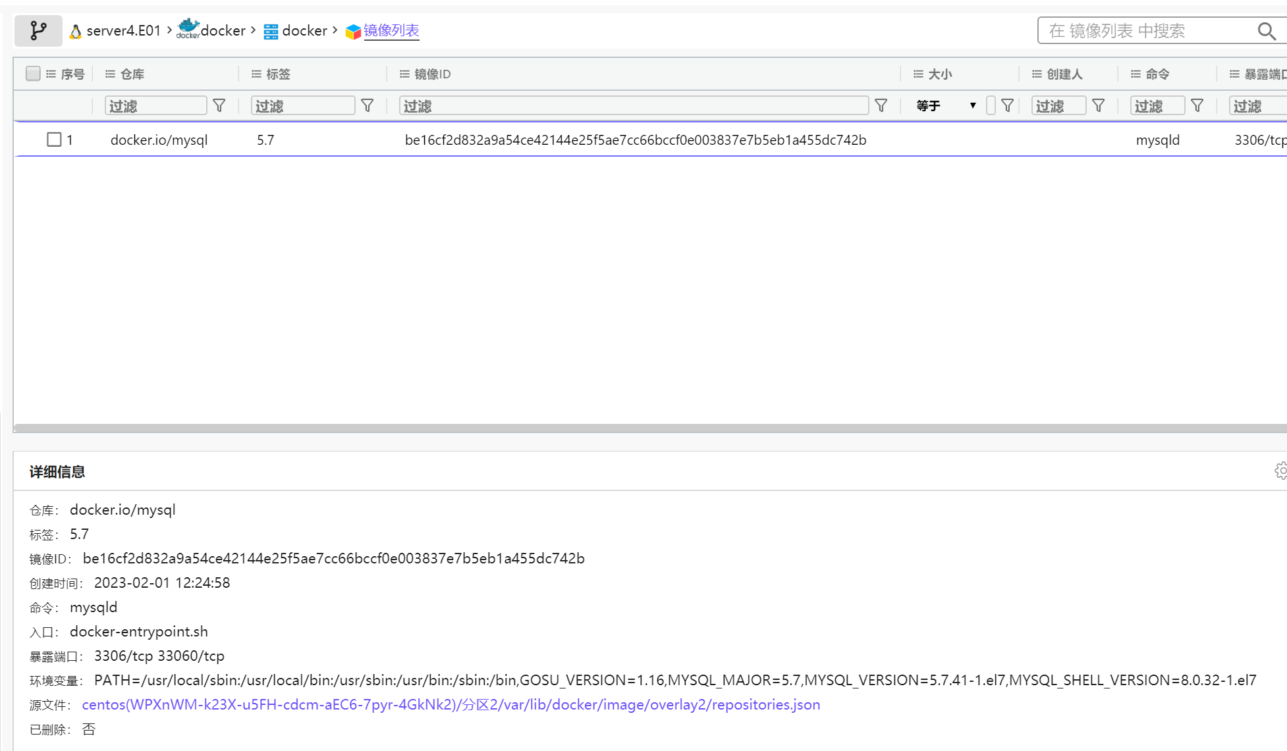Select the docker whale breadcrumb item

pyautogui.click(x=212, y=30)
